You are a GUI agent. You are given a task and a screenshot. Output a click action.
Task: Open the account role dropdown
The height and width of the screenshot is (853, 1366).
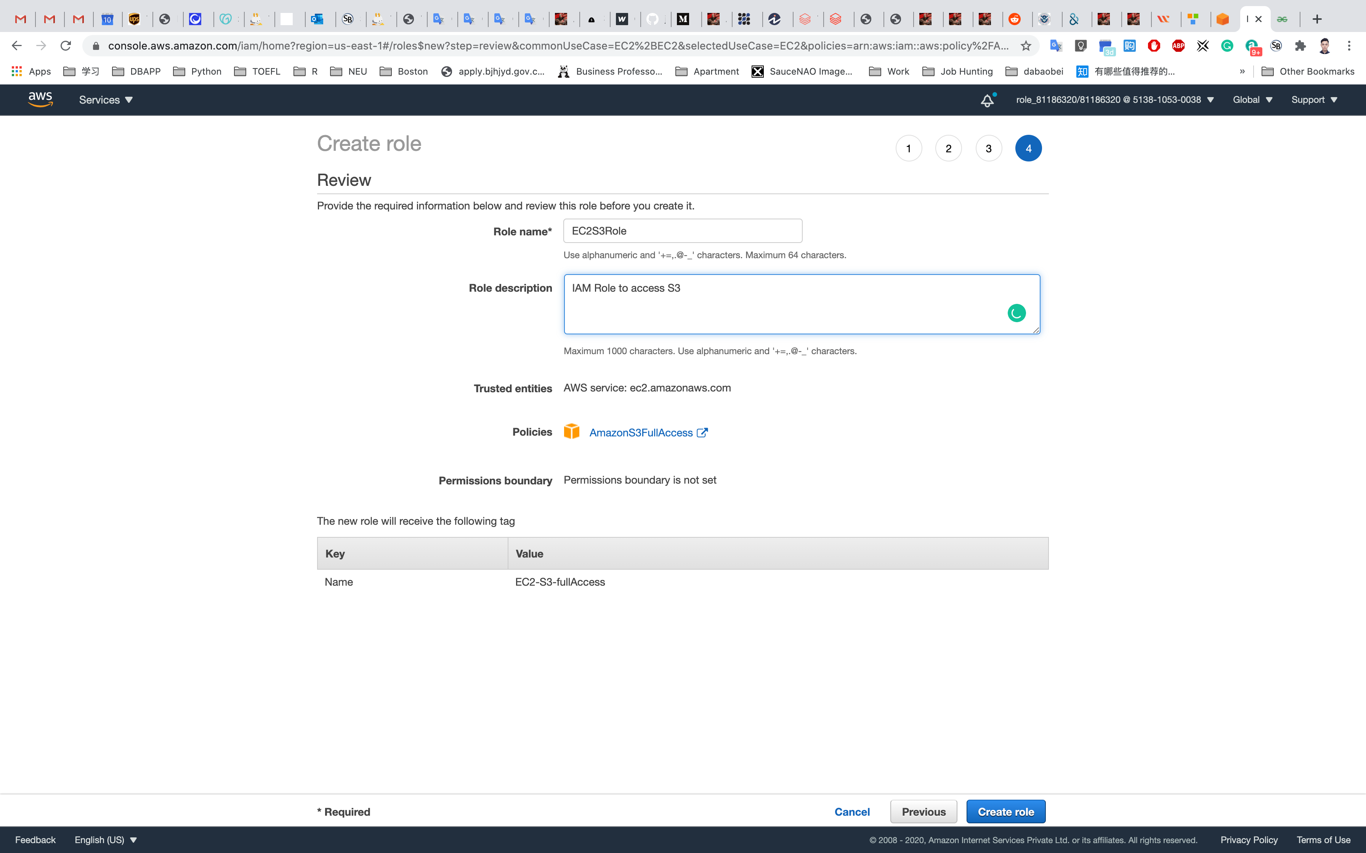pyautogui.click(x=1114, y=100)
